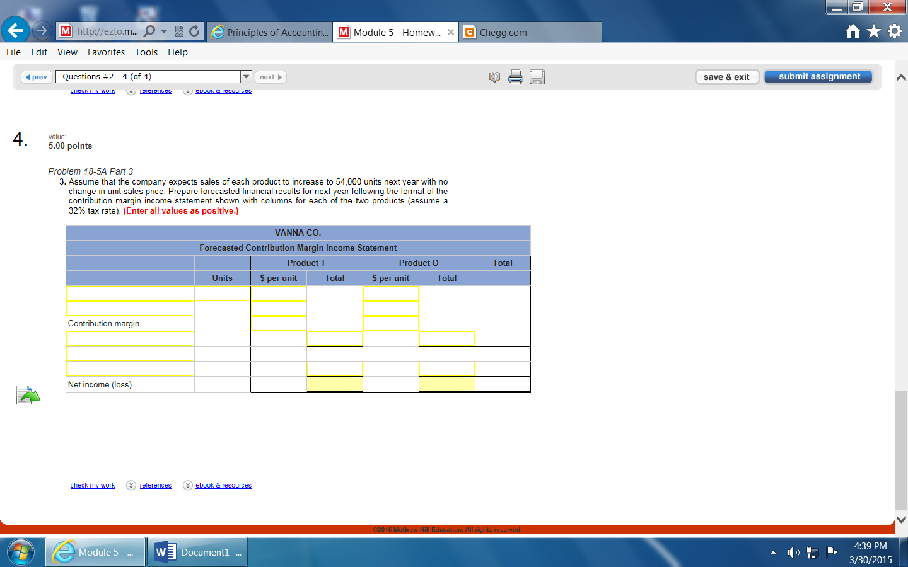Save progress with the floppy disk icon

537,77
